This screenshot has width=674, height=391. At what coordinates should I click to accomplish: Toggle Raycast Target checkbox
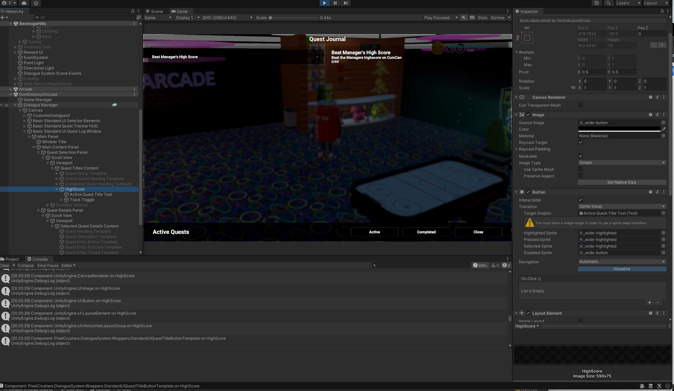tap(580, 143)
